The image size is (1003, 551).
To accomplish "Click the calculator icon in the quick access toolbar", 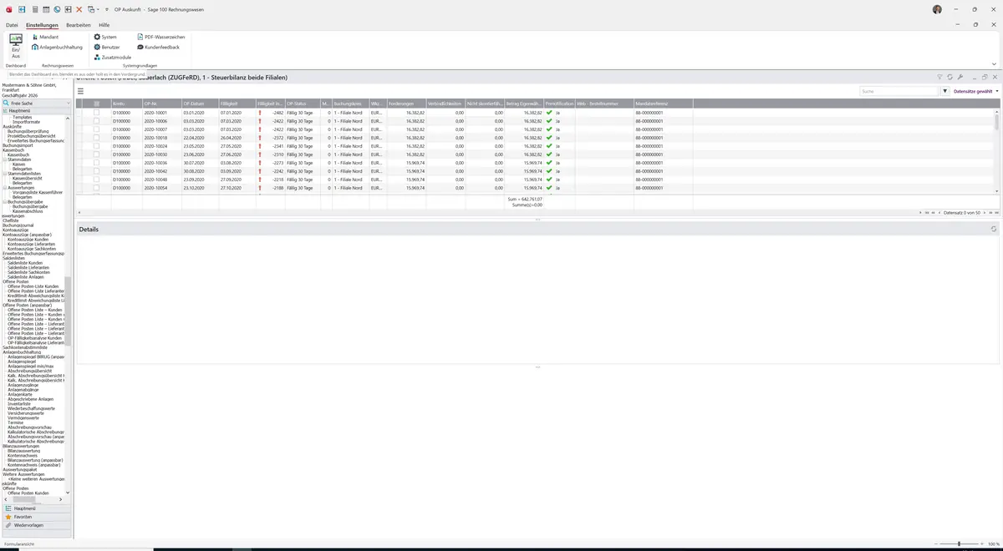I will coord(35,9).
